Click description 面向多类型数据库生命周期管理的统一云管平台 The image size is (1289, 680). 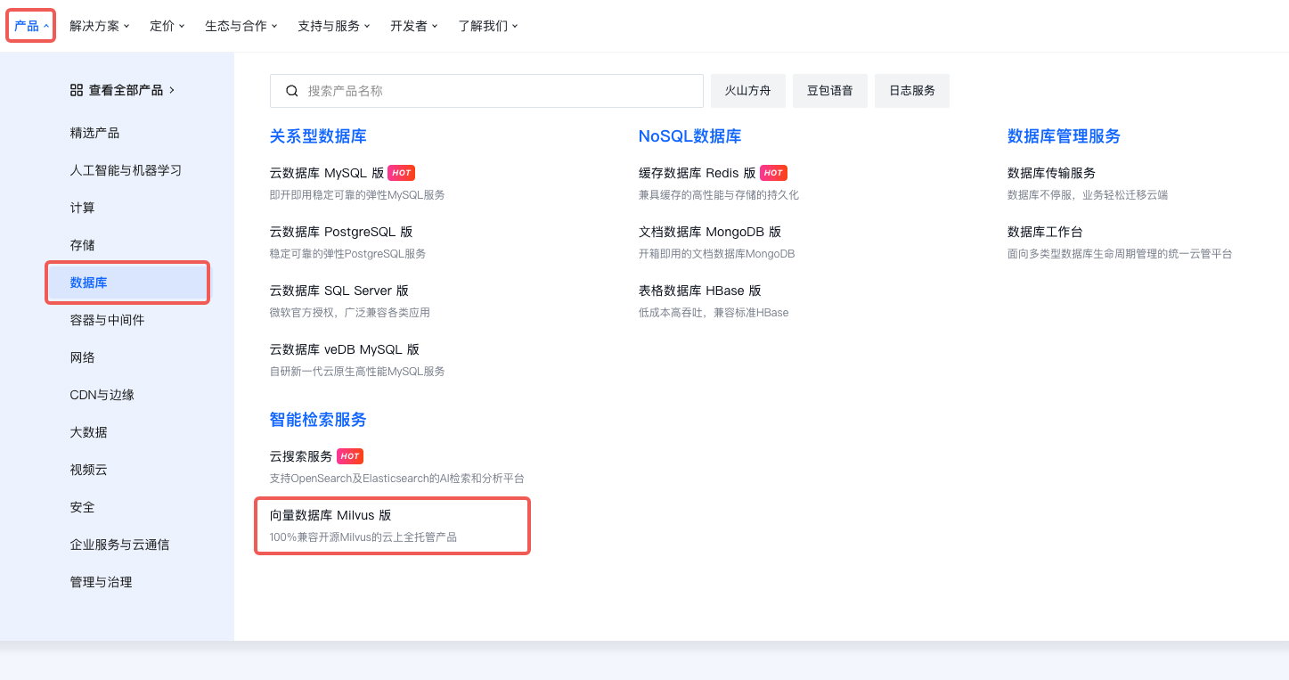(1120, 254)
